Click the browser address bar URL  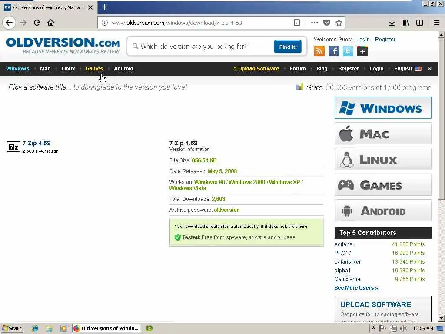pyautogui.click(x=176, y=23)
